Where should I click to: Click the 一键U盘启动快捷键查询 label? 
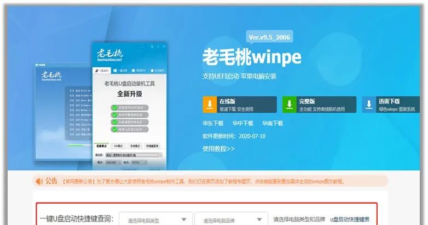tap(77, 219)
